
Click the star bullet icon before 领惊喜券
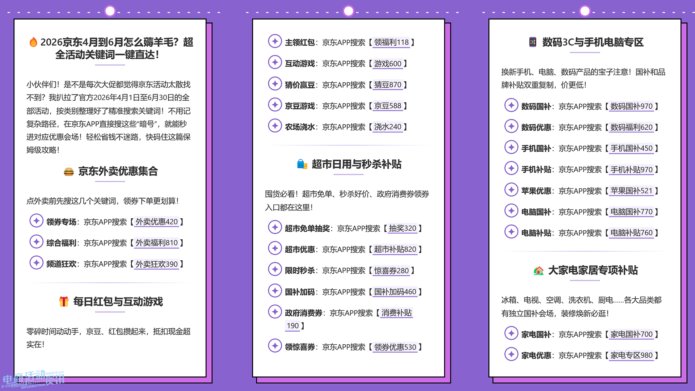[275, 346]
